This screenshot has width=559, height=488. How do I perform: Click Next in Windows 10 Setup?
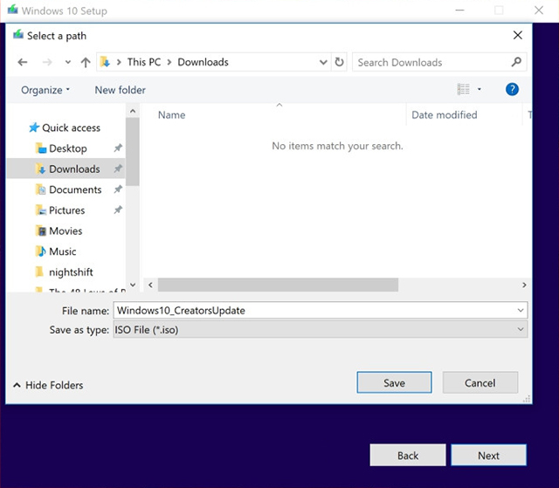[x=488, y=455]
